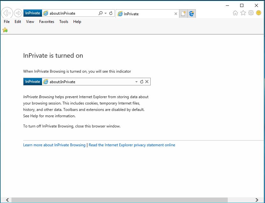Click the sample indicator's dropdown arrow

coord(136,82)
